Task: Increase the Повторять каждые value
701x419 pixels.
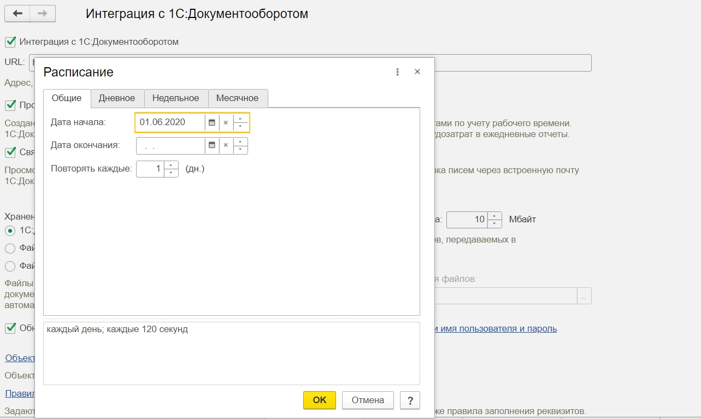Action: pyautogui.click(x=172, y=165)
